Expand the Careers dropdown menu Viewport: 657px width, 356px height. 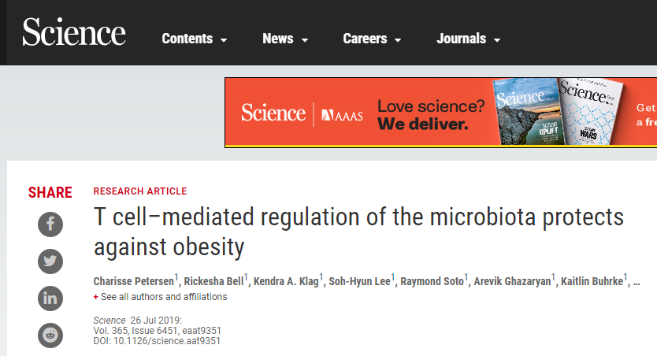[372, 39]
